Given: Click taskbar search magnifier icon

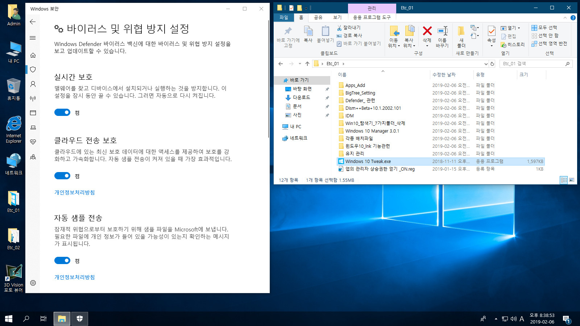Looking at the screenshot, I should [26, 319].
